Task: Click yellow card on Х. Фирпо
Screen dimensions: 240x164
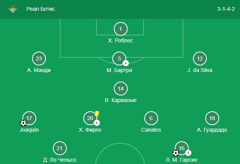Action: pos(96,113)
